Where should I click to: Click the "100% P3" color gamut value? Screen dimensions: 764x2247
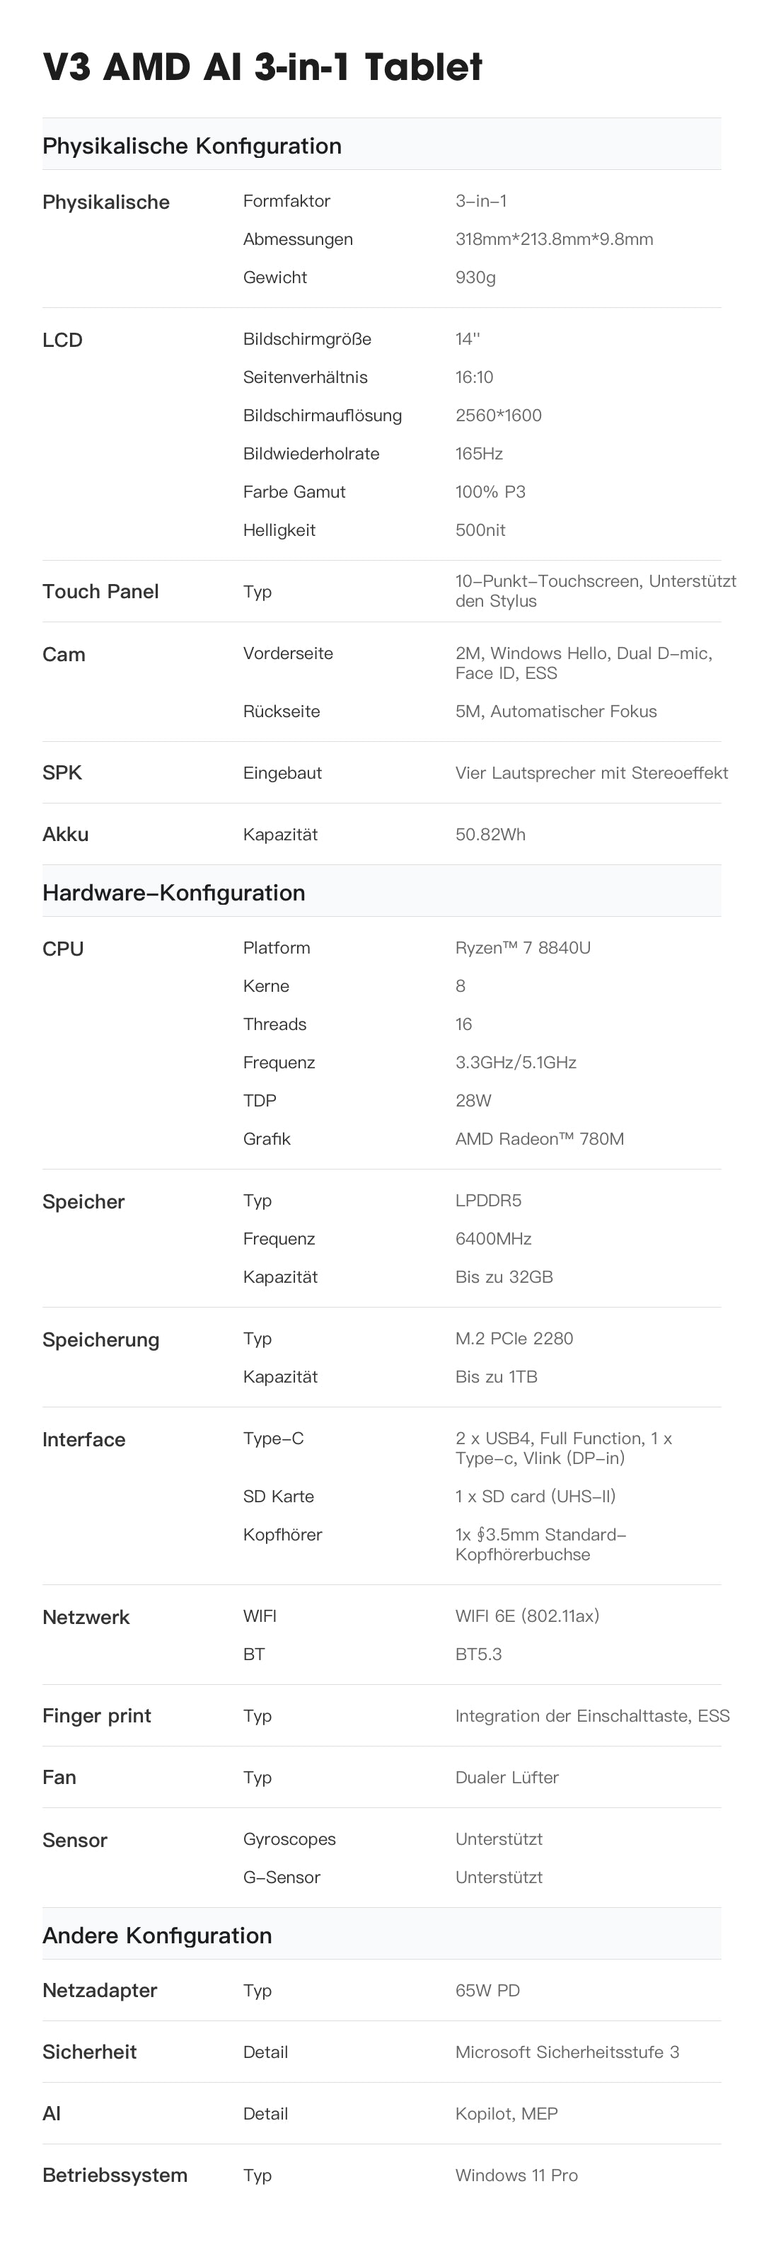490,492
